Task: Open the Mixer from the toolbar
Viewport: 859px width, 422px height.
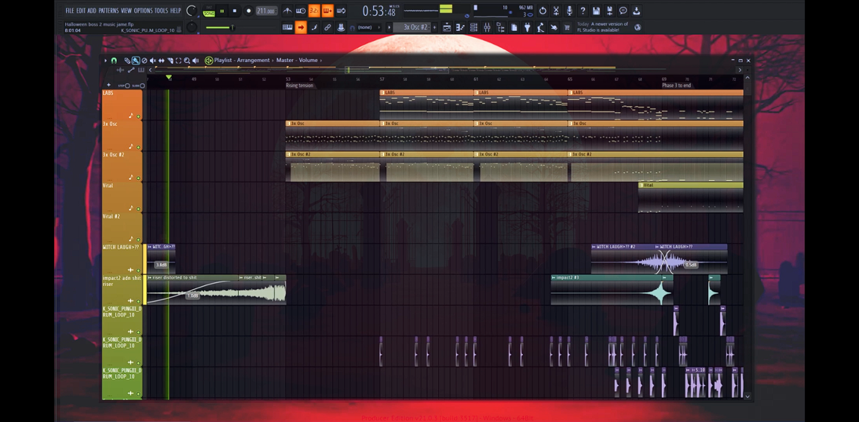Action: (488, 27)
